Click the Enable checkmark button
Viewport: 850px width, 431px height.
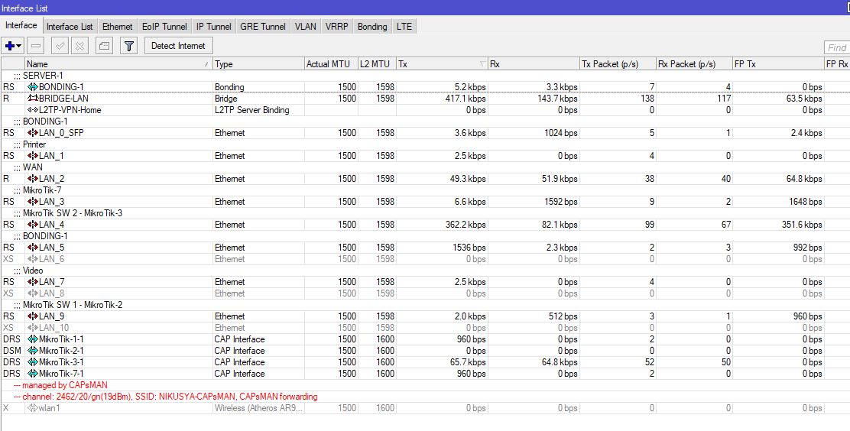point(60,46)
